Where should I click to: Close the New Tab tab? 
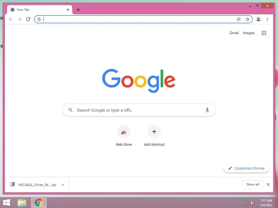[x=68, y=10]
